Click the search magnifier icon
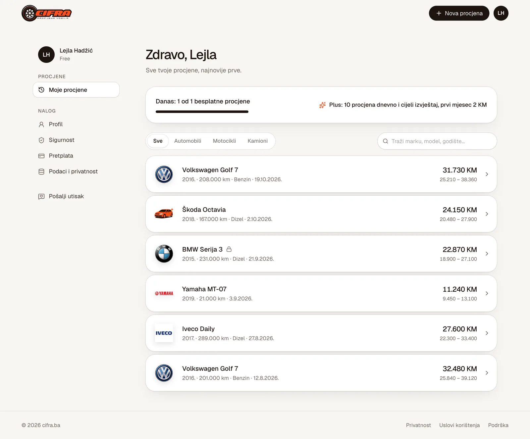The height and width of the screenshot is (439, 530). click(x=386, y=141)
